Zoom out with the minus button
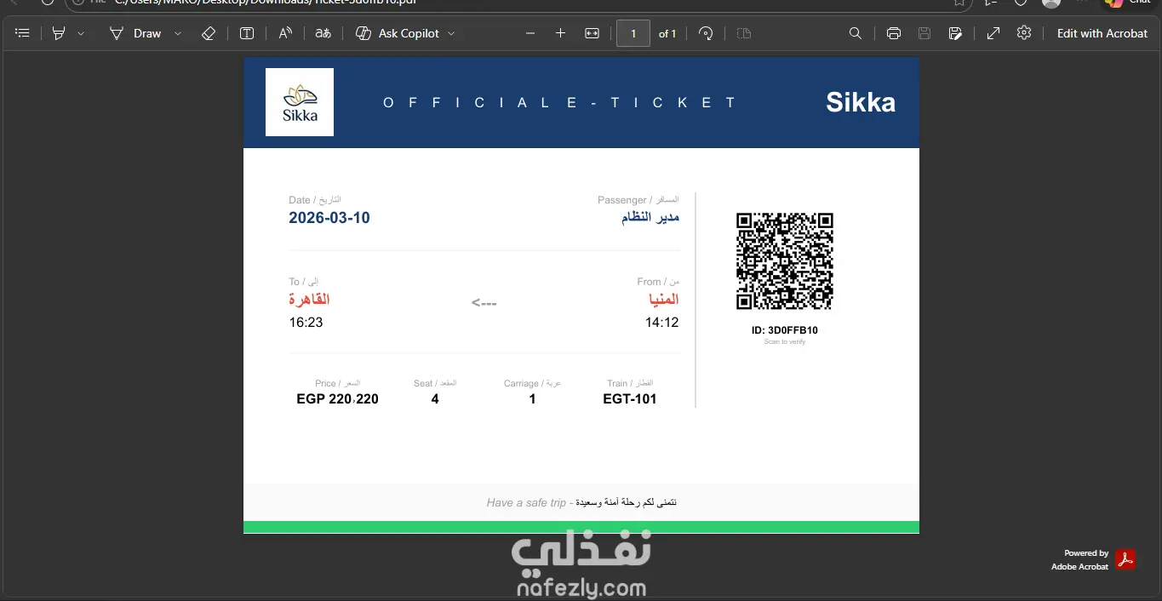Viewport: 1162px width, 601px height. point(530,33)
